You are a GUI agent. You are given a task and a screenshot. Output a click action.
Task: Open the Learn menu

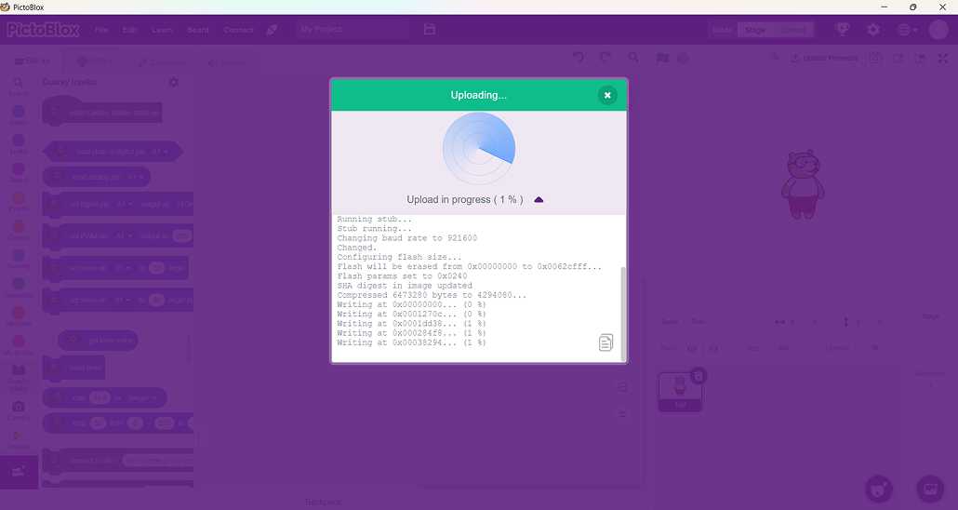pyautogui.click(x=162, y=30)
